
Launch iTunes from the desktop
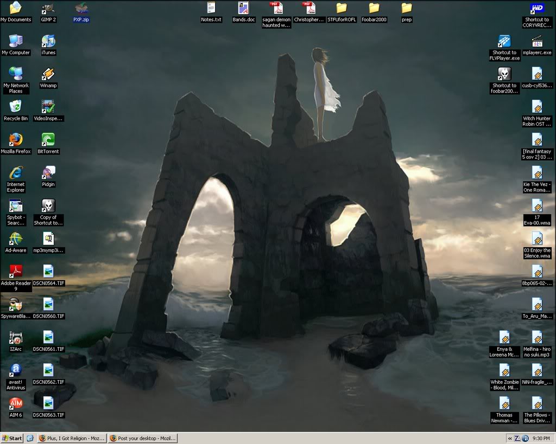[48, 41]
